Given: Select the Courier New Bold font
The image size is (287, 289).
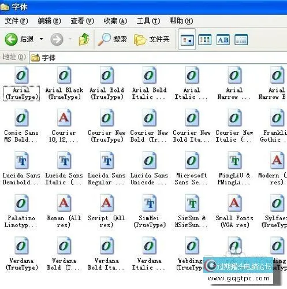Looking at the screenshot, I should (x=150, y=117).
